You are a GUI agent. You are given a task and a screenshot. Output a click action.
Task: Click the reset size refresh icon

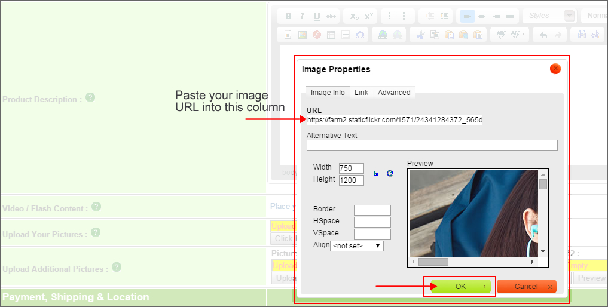[390, 173]
